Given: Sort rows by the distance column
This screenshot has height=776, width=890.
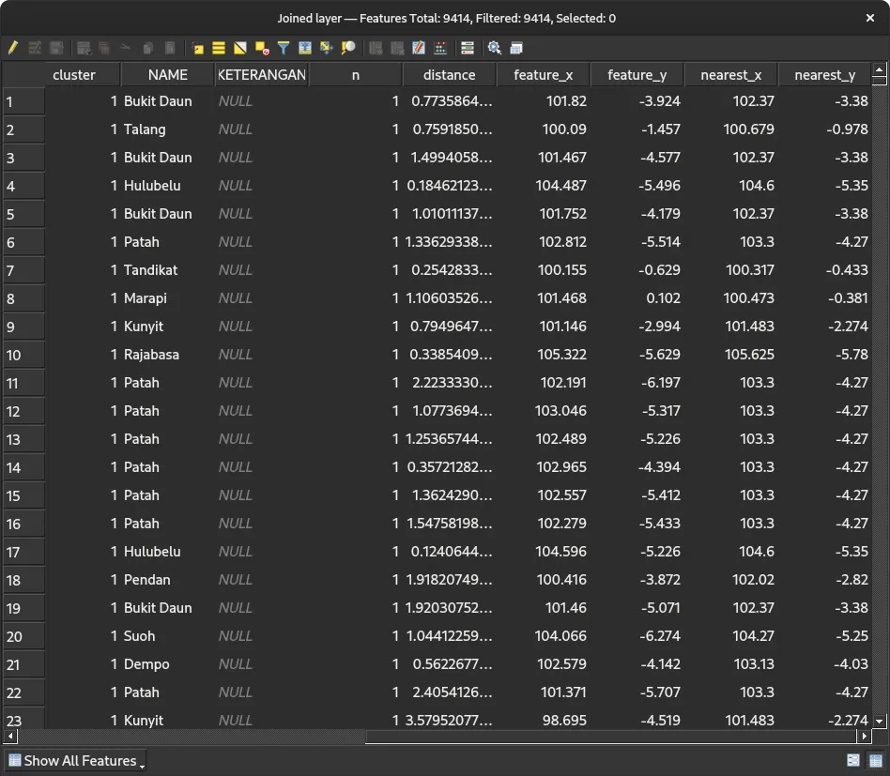Looking at the screenshot, I should 449,74.
